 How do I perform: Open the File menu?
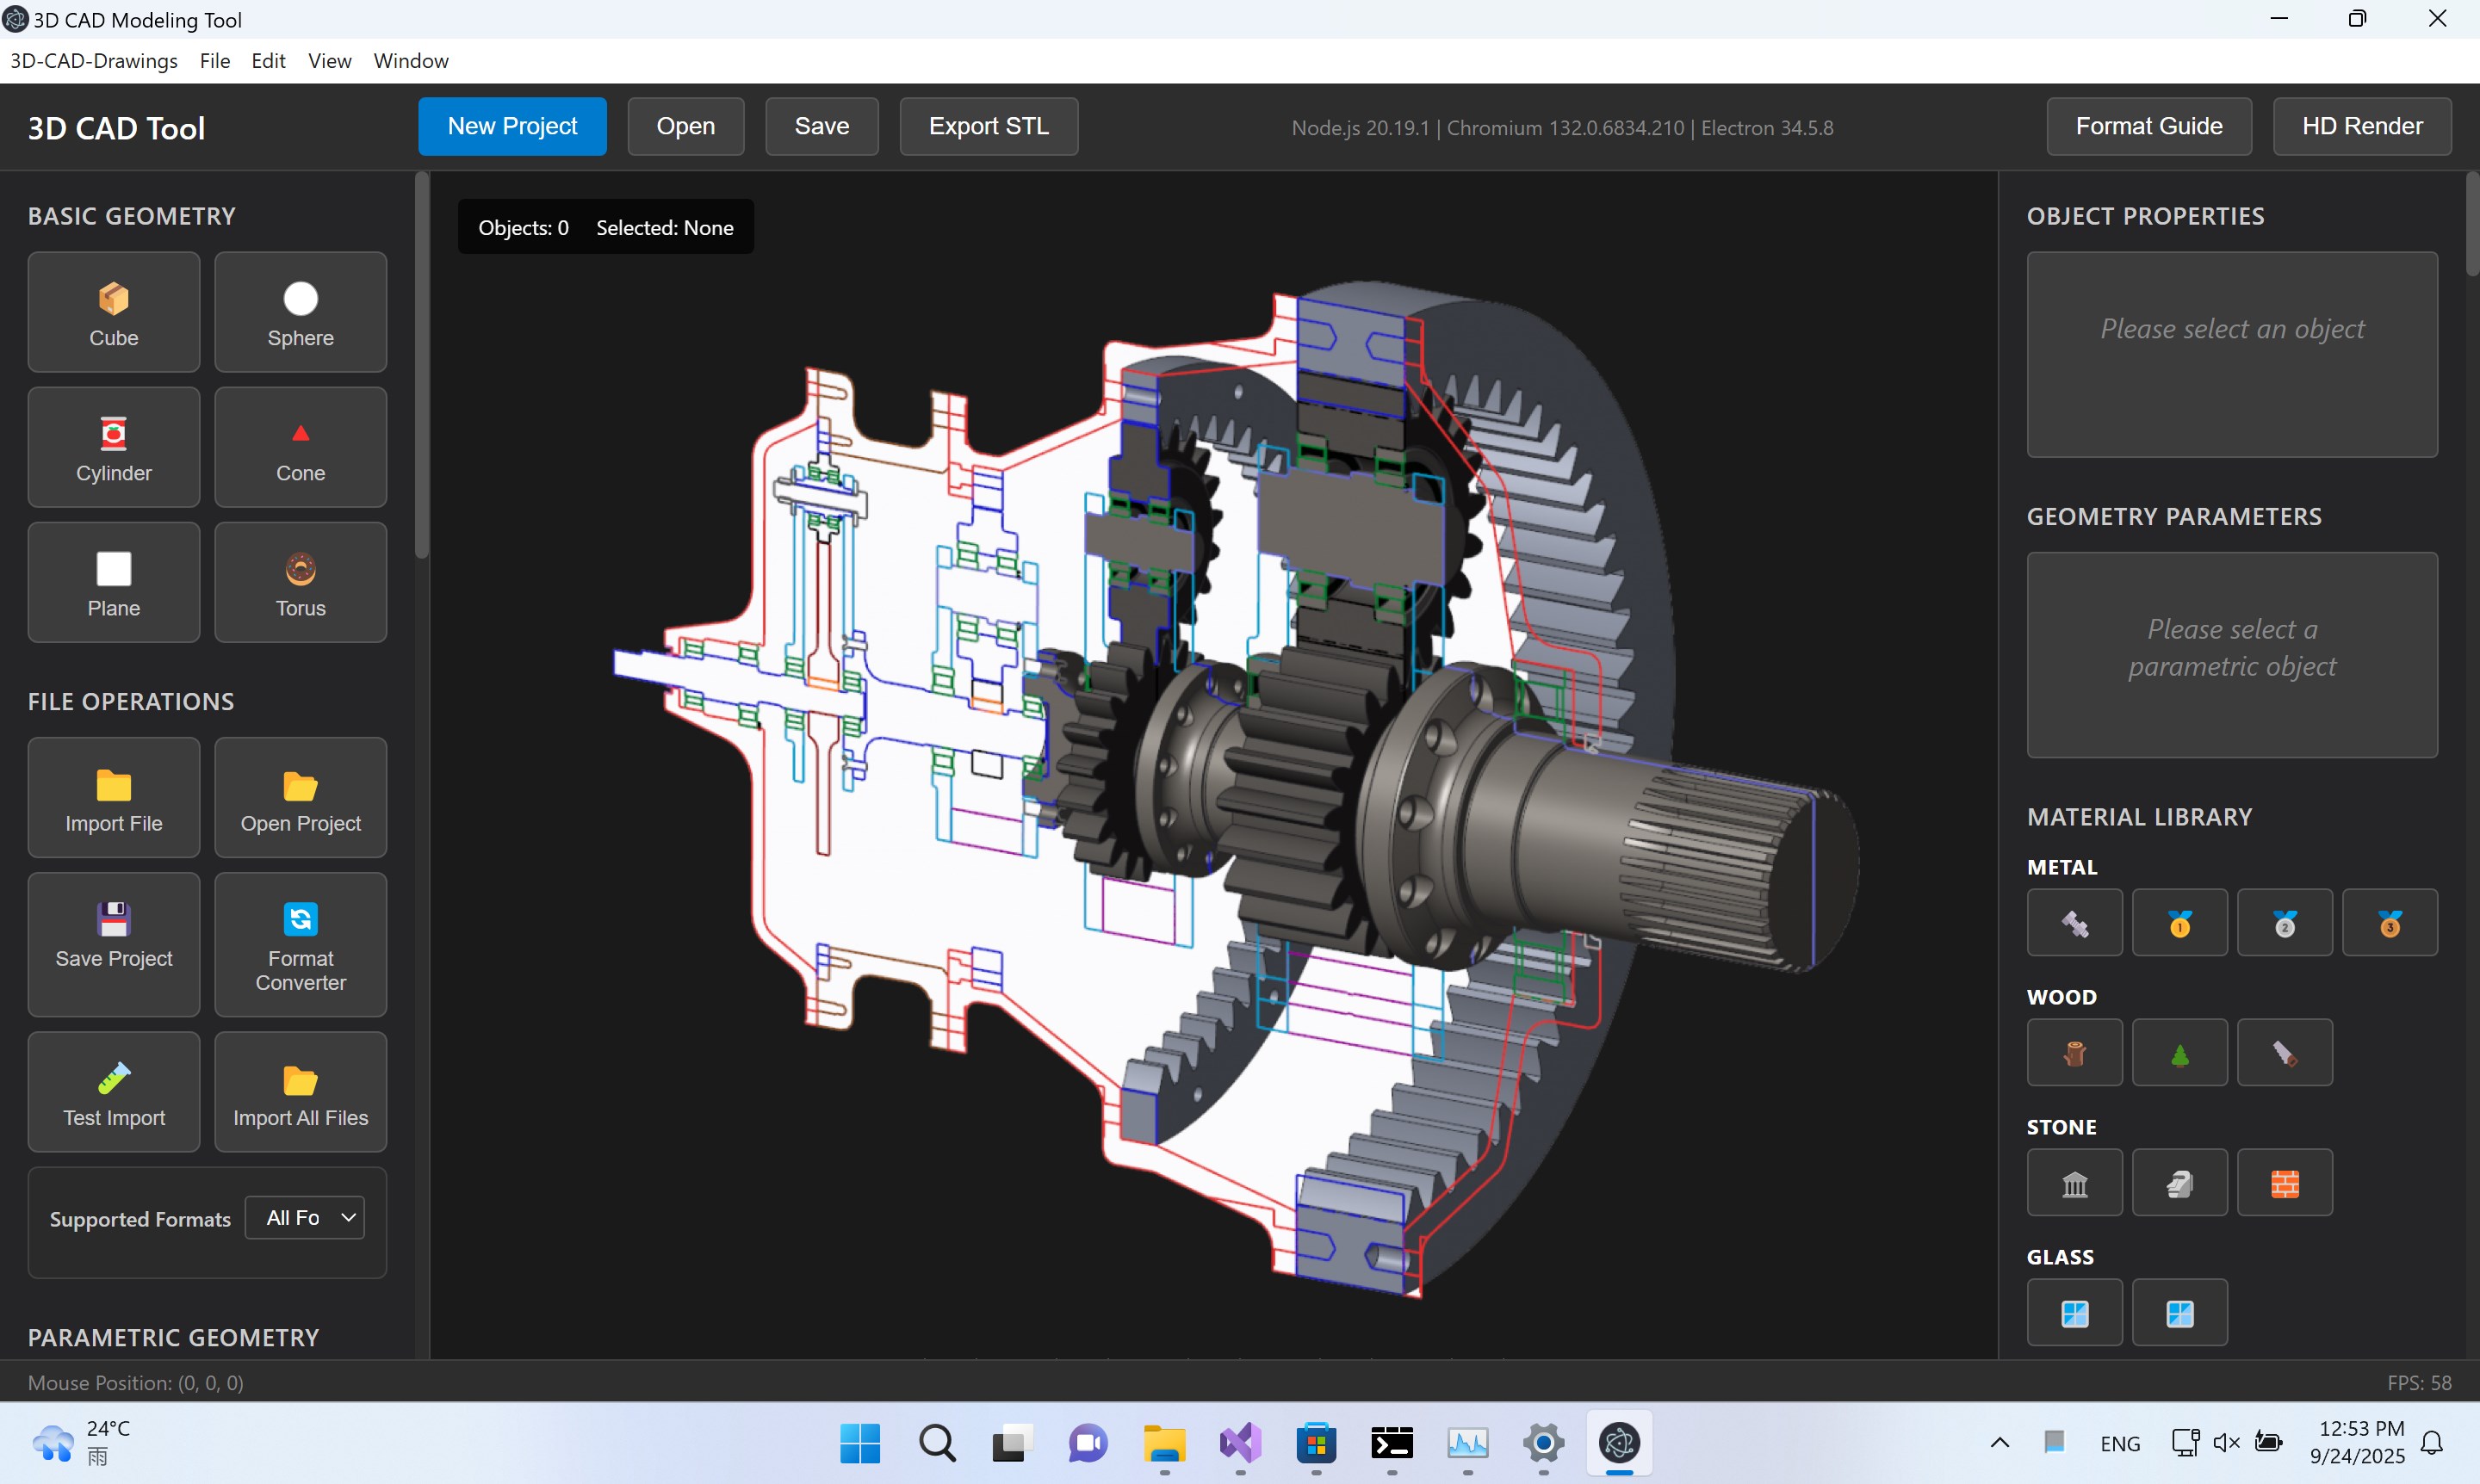pyautogui.click(x=214, y=60)
